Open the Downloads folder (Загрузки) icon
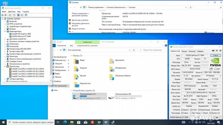This screenshot has height=125, width=223. point(77,69)
